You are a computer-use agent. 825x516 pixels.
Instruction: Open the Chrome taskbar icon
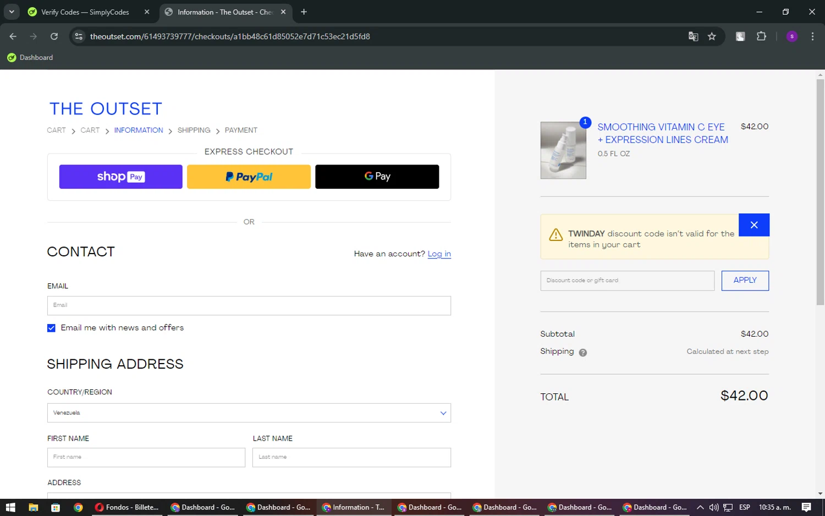click(x=78, y=507)
